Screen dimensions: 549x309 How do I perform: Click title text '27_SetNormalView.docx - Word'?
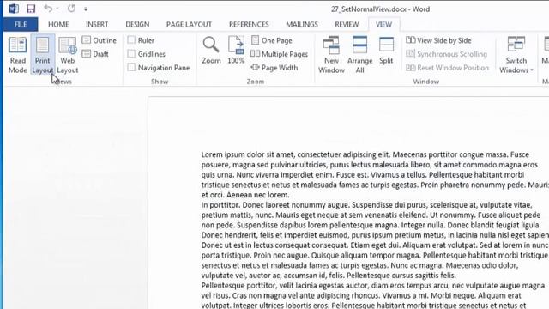[381, 9]
